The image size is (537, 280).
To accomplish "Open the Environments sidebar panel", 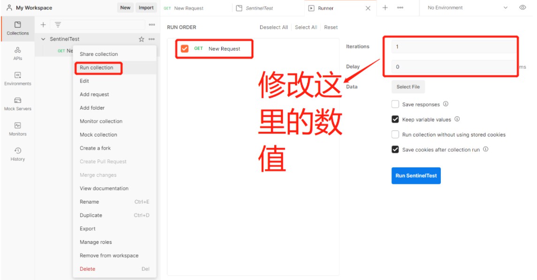I will (17, 79).
